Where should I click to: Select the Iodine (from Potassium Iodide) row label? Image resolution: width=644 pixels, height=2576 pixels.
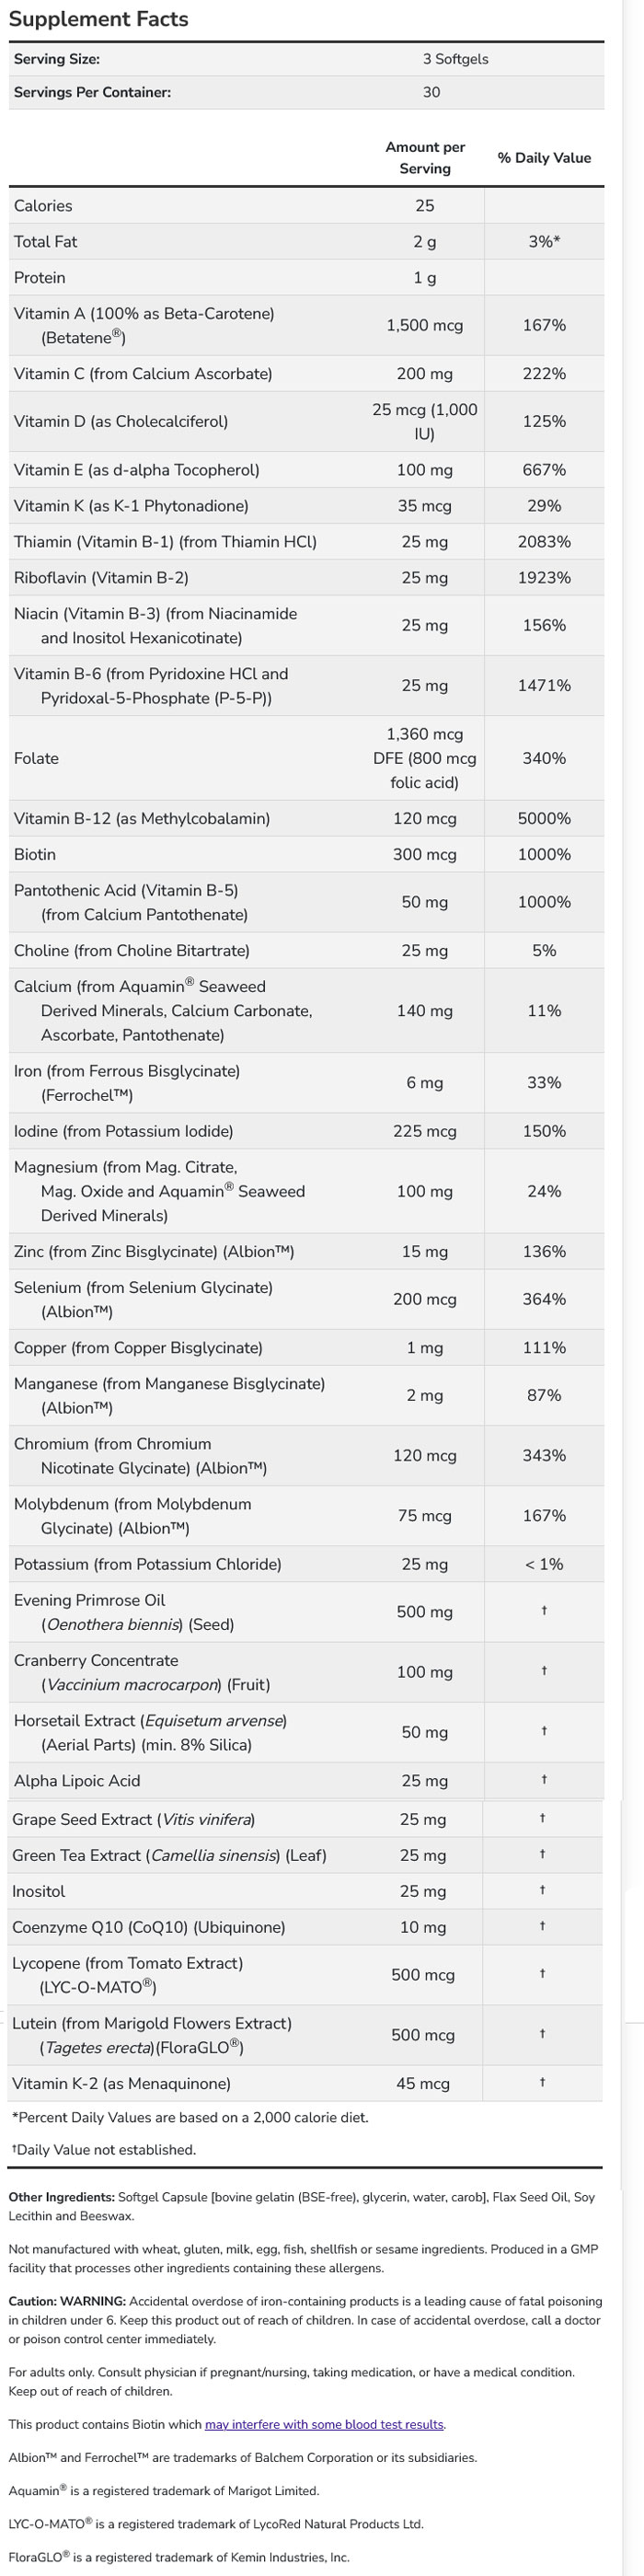pos(123,1131)
